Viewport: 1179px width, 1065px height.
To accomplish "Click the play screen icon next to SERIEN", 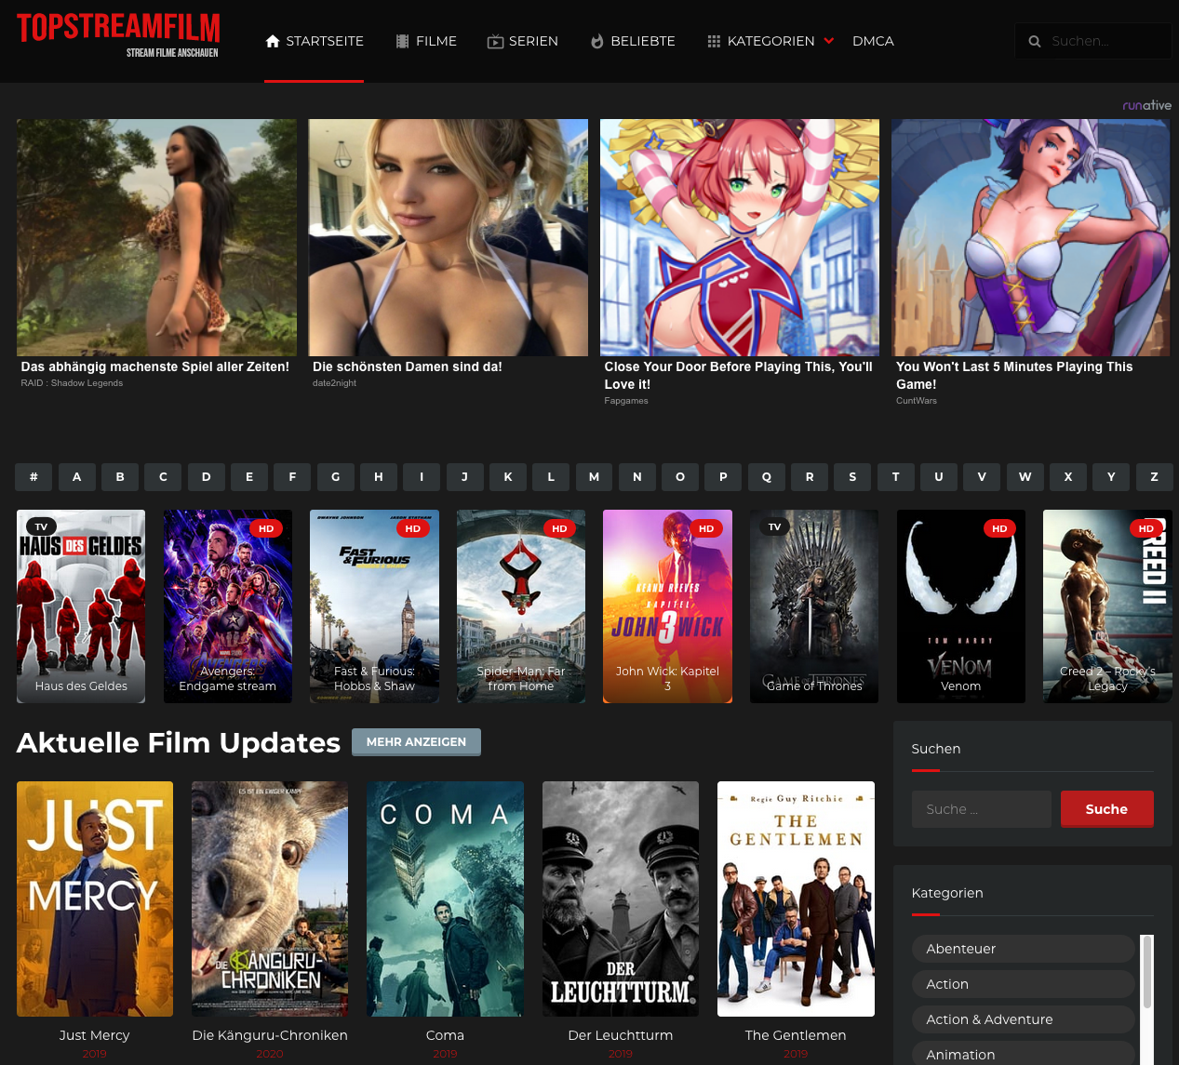I will coord(493,41).
